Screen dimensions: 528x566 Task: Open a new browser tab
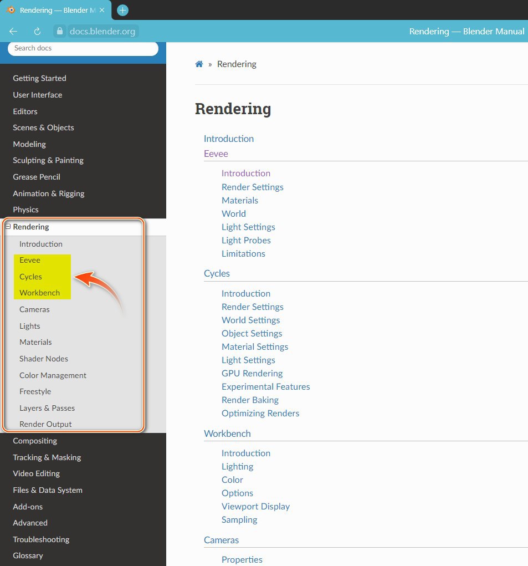[x=122, y=10]
